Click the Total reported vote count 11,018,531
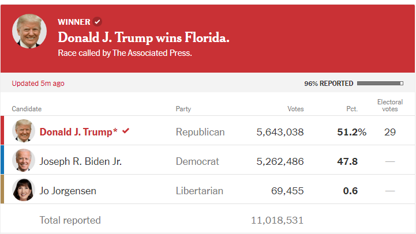 278,220
